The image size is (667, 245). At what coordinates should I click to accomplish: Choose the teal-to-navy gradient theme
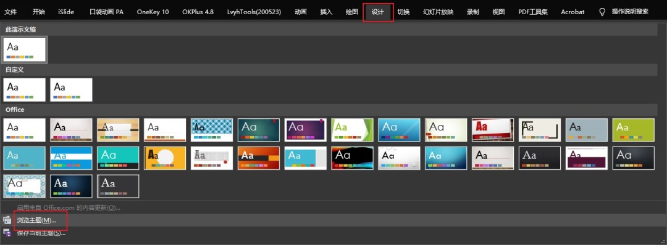pyautogui.click(x=446, y=158)
